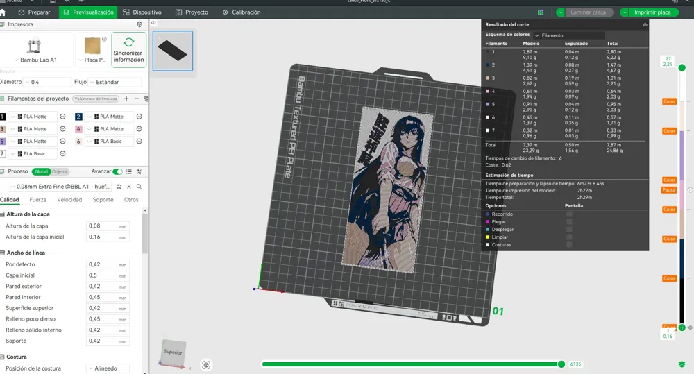Remove last filament using the minus icon in header
This screenshot has height=374, width=694.
click(x=136, y=99)
